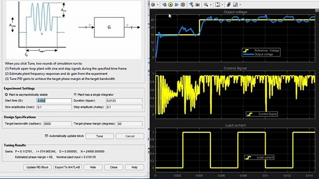Click the Duration (tspan) input field
This screenshot has width=319, height=179.
point(124,100)
